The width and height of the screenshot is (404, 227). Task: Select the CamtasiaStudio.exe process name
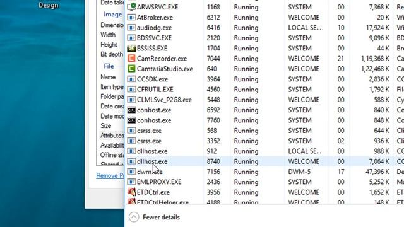[x=165, y=69]
